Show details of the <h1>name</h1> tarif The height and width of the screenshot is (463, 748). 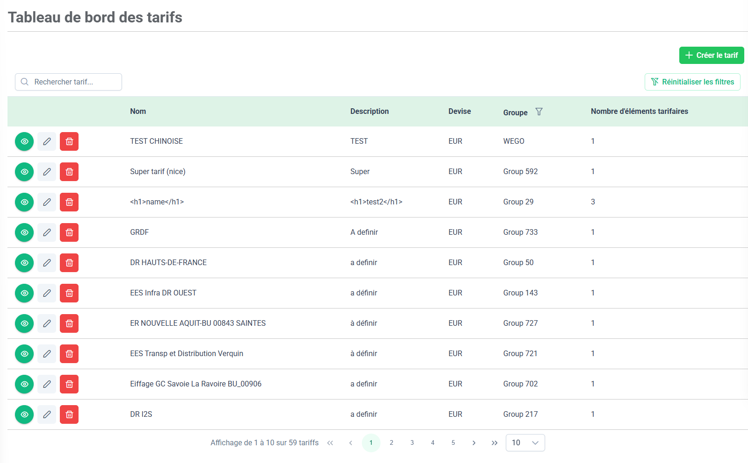24,202
